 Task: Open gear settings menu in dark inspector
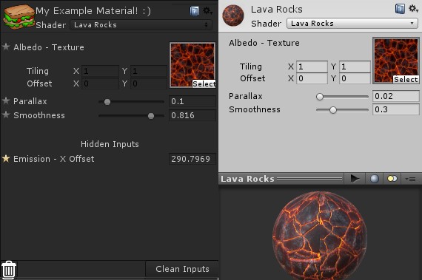[x=207, y=11]
